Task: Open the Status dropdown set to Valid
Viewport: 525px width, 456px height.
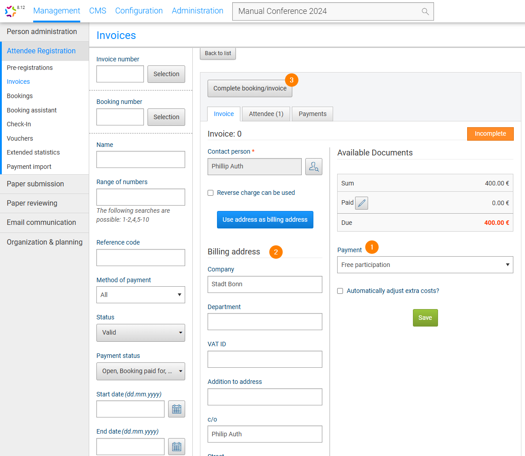Action: pos(140,333)
